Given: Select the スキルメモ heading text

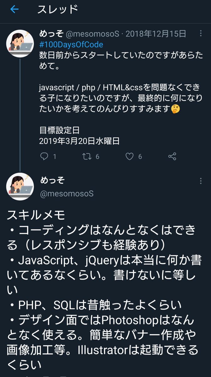Looking at the screenshot, I should tap(35, 215).
